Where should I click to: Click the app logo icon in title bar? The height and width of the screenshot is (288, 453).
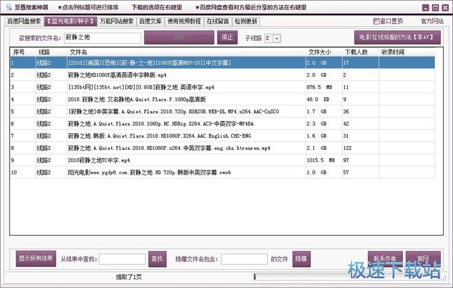9,7
